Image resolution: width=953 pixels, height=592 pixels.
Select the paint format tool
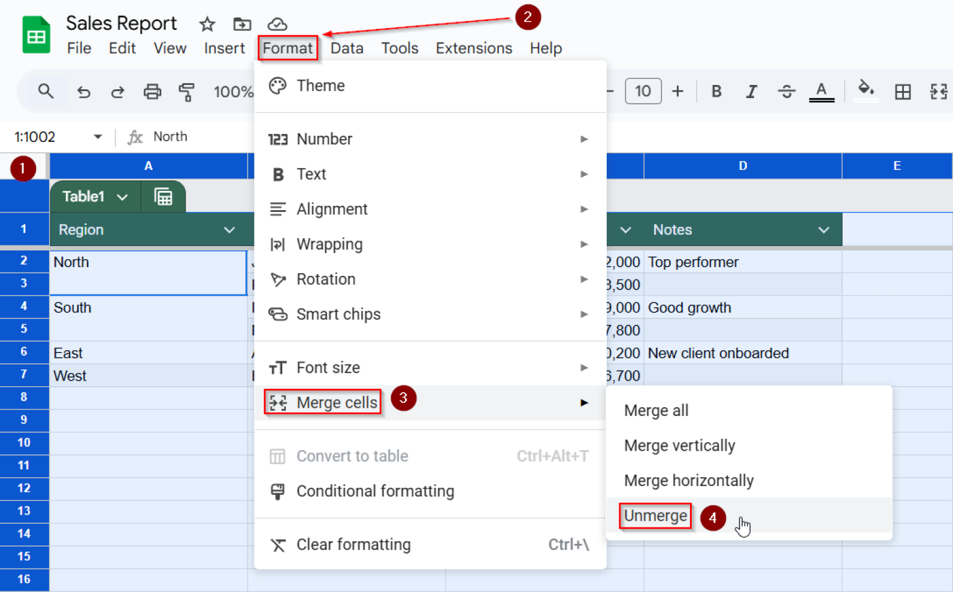[187, 91]
